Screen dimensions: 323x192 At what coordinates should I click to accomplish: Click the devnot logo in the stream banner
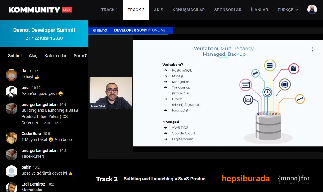[100, 30]
